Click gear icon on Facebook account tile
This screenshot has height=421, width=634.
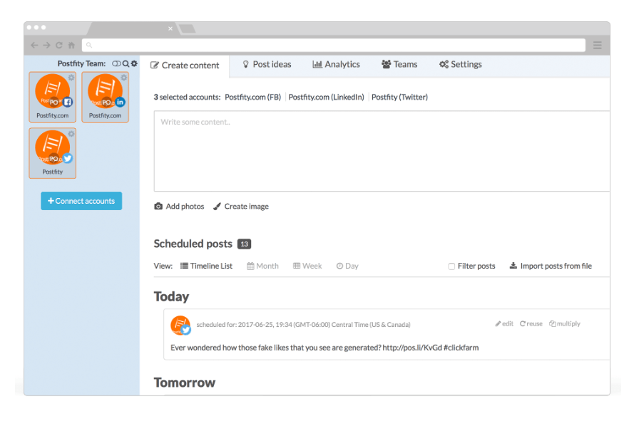pos(71,78)
